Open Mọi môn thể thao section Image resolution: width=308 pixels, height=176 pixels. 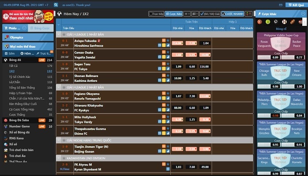[28, 47]
